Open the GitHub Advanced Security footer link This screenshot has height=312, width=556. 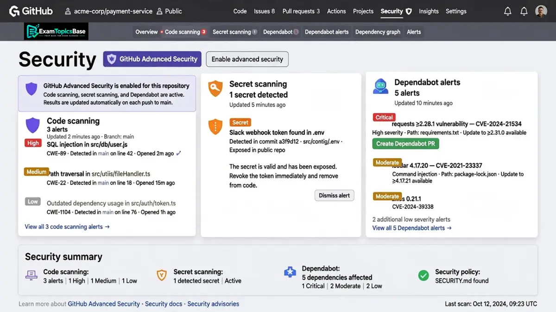point(104,304)
